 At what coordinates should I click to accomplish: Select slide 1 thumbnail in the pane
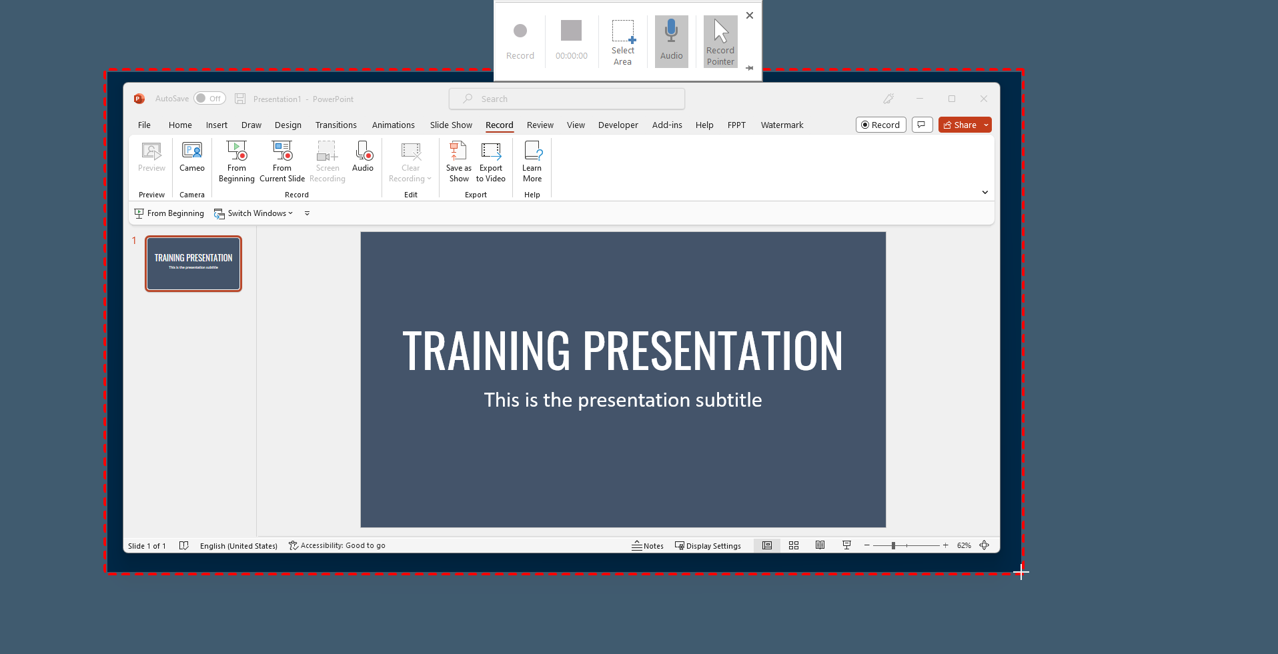pyautogui.click(x=193, y=263)
